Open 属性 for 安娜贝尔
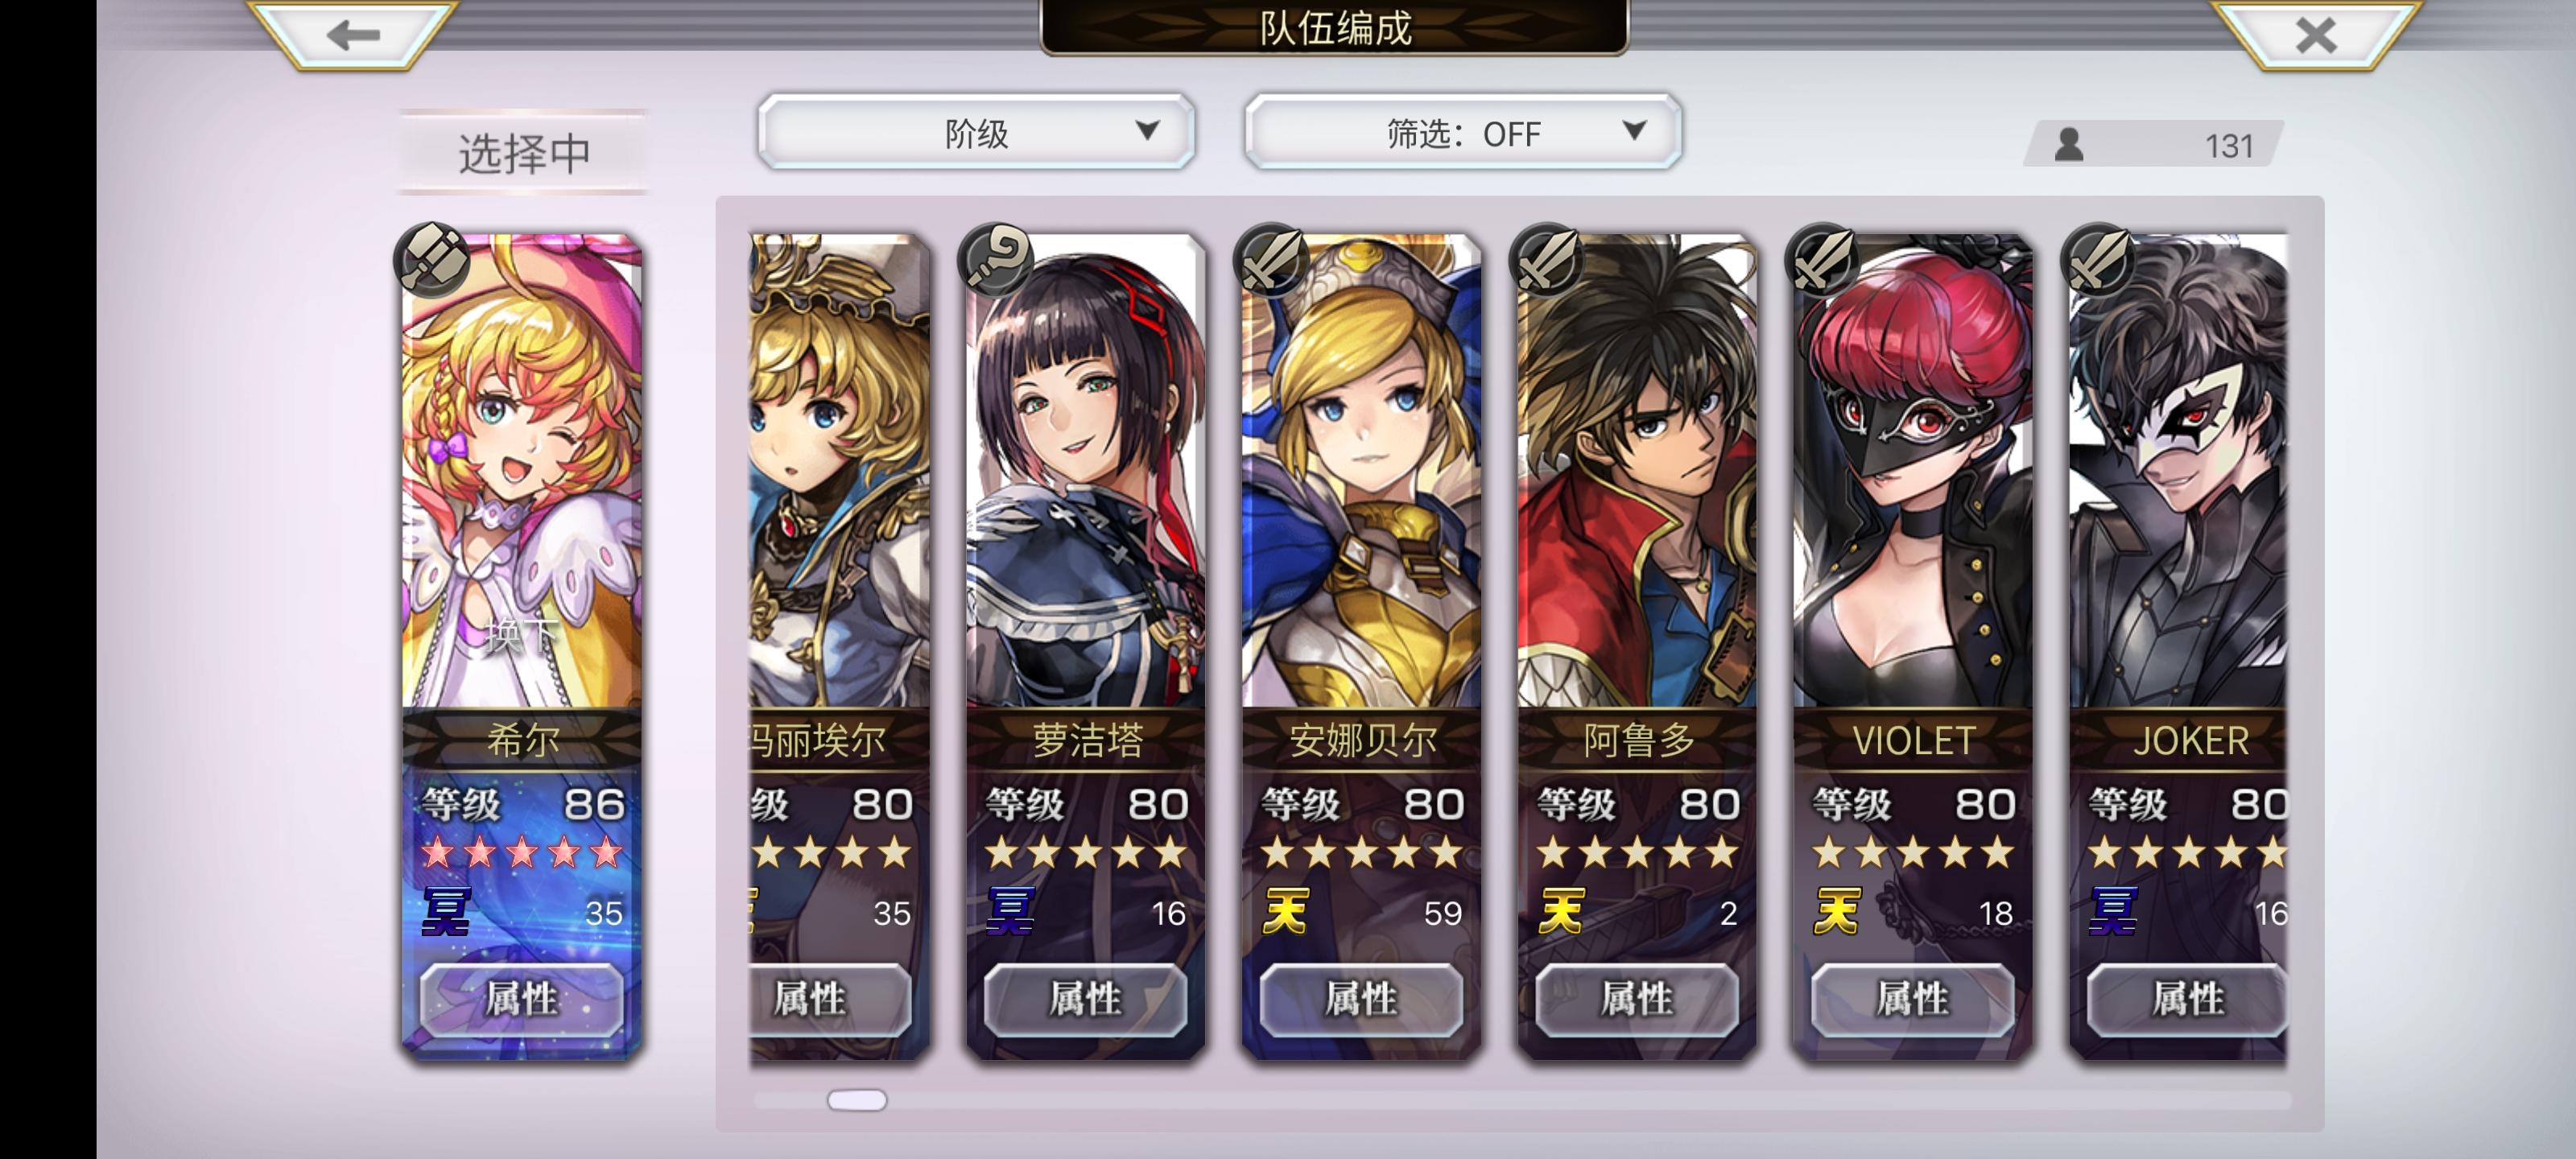This screenshot has height=1159, width=2576. (1361, 998)
